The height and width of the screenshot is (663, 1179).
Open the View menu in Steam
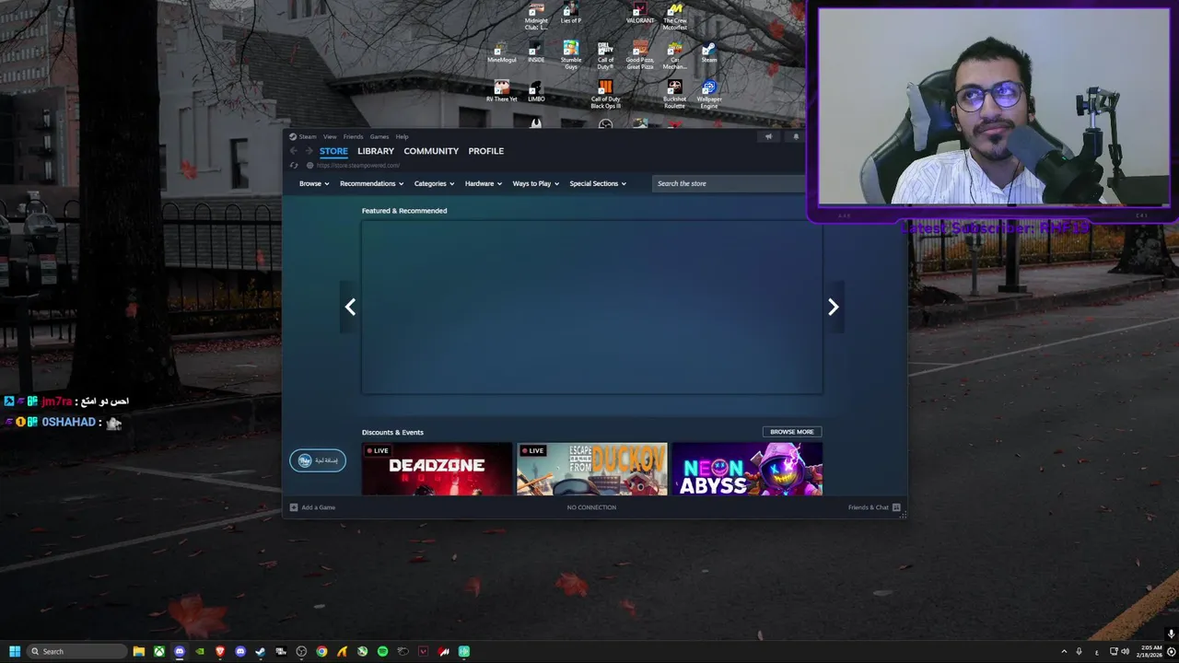pos(330,136)
